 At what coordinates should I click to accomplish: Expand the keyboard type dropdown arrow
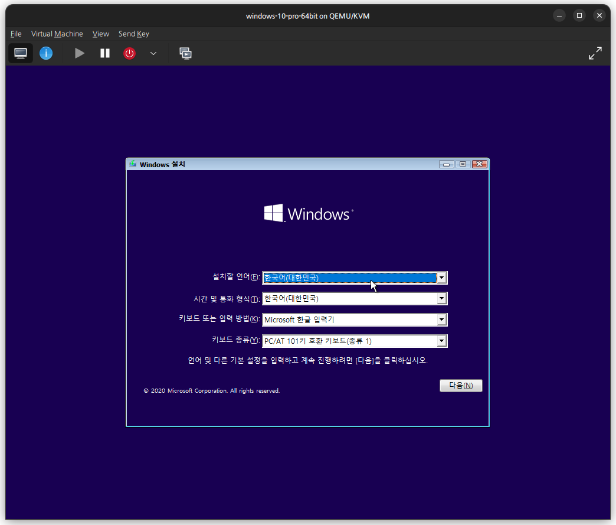coord(441,341)
